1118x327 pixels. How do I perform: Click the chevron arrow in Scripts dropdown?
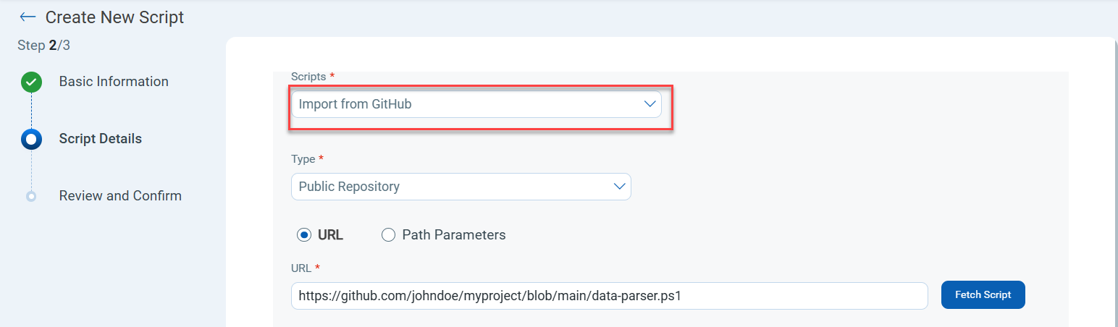click(x=649, y=104)
